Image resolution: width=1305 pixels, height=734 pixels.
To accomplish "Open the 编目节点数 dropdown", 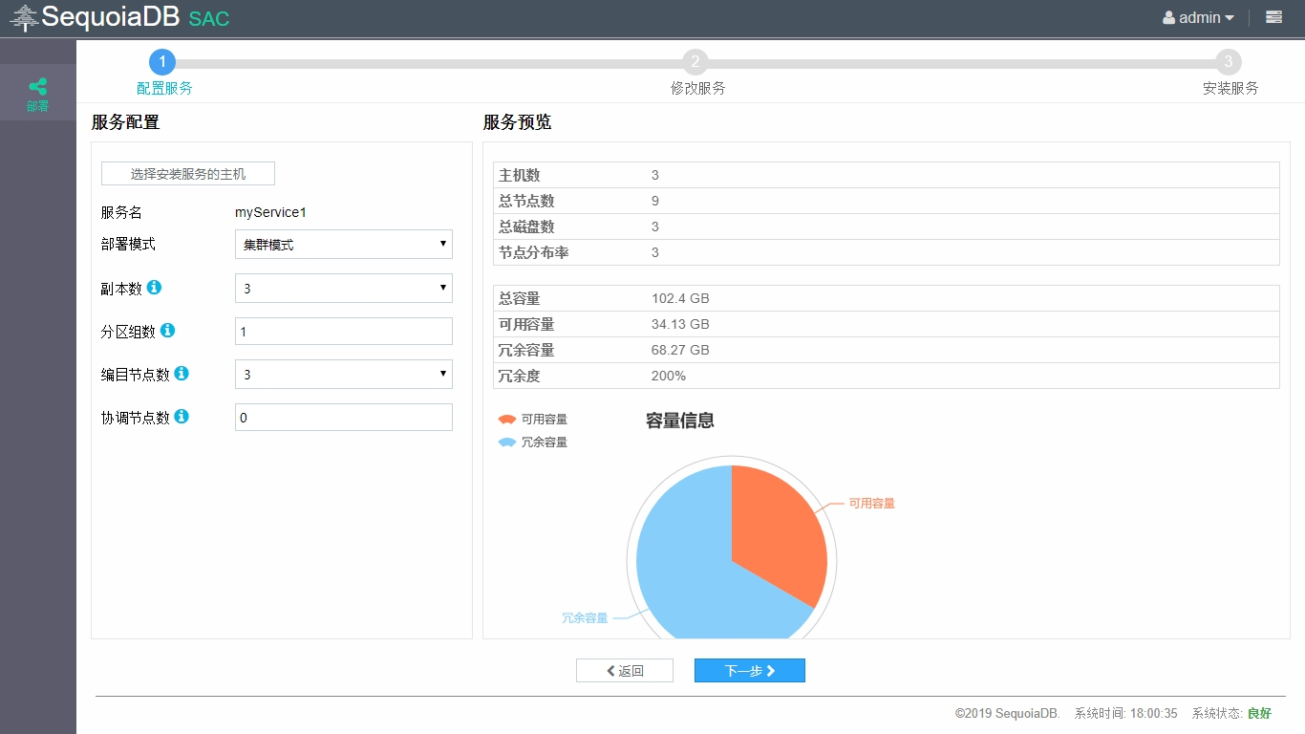I will 343,375.
